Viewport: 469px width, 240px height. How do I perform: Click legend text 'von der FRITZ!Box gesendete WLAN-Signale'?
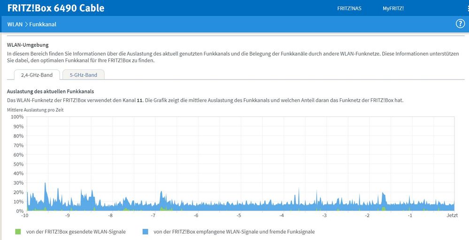tap(76, 232)
